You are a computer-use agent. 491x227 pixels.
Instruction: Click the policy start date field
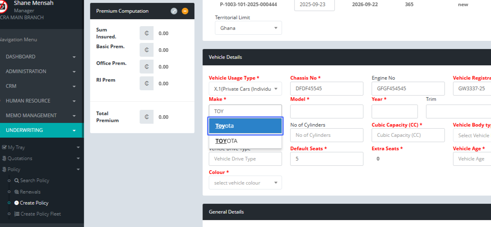[314, 4]
